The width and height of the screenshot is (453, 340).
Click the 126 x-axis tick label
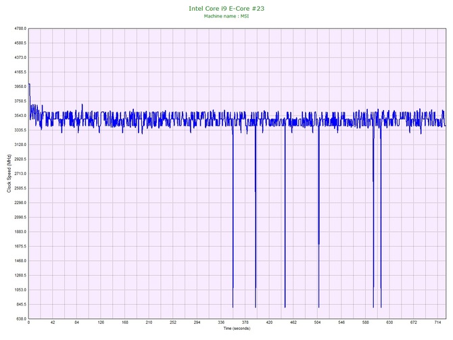click(x=101, y=322)
